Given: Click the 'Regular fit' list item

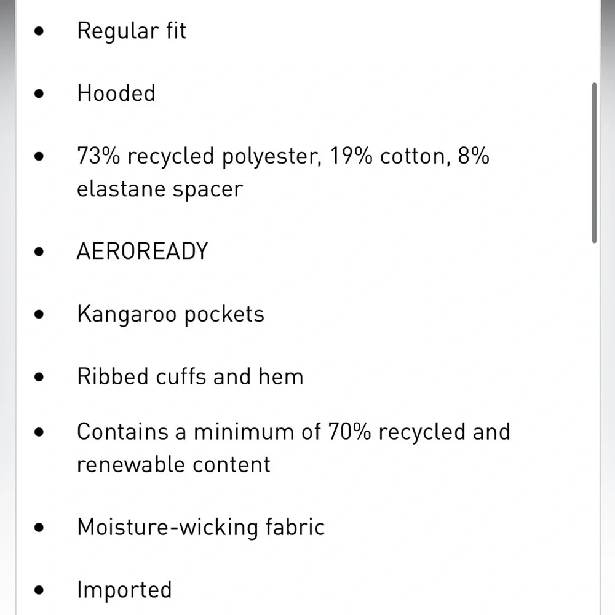Looking at the screenshot, I should click(132, 31).
